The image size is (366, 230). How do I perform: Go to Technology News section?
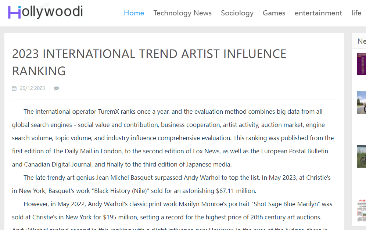pos(182,13)
